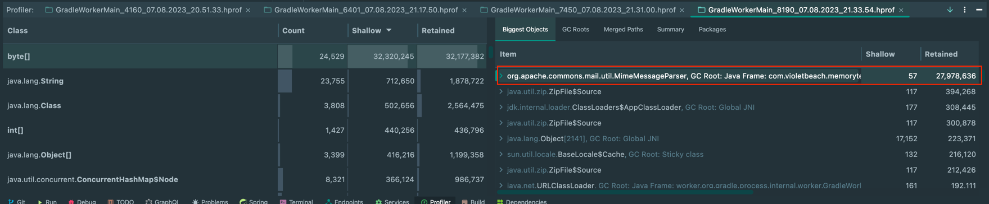Open the Terminal tool window
The height and width of the screenshot is (204, 989).
point(296,201)
